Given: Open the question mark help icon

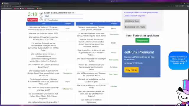Looking at the screenshot, I should (x=41, y=20).
